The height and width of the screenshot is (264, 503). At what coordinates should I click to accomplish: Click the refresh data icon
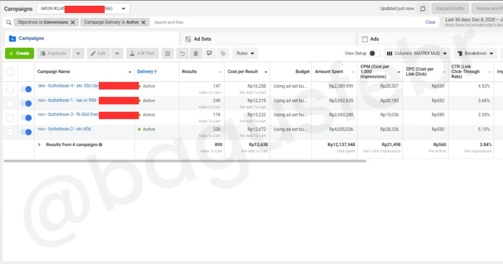coord(422,8)
